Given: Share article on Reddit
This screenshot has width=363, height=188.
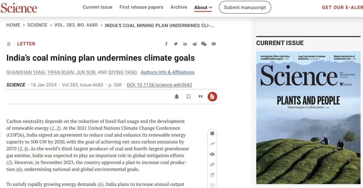Looking at the screenshot, I should [195, 44].
